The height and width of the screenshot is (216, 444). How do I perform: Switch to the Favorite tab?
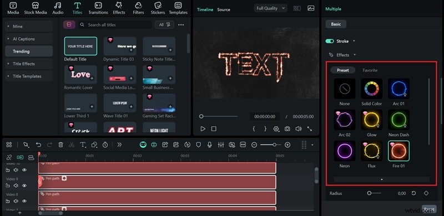coord(370,70)
